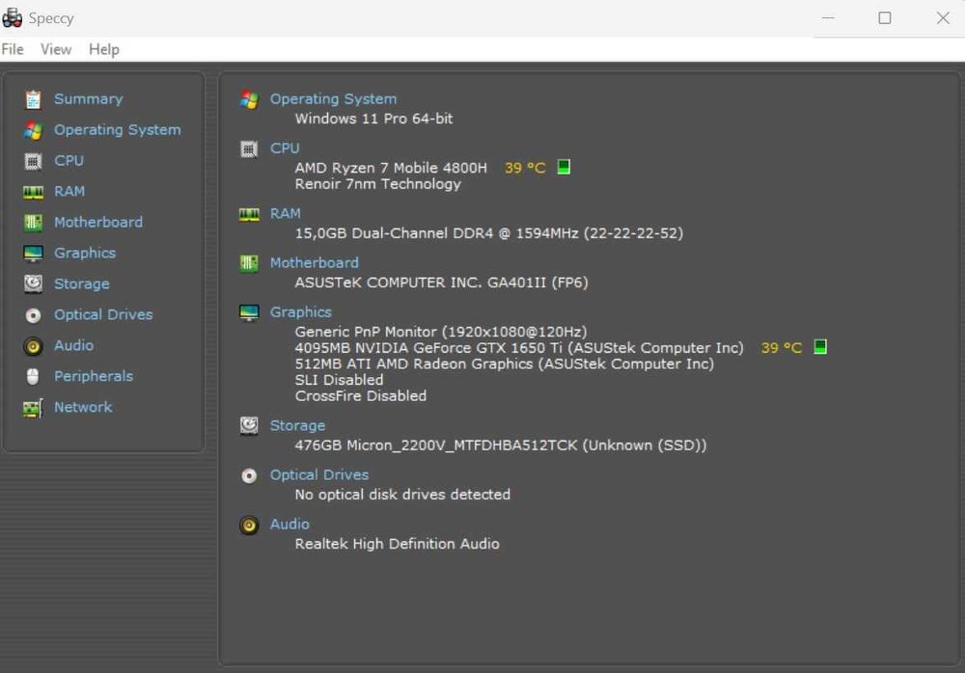Screen dimensions: 965x673
Task: Click the CPU chip icon in sidebar
Action: click(x=33, y=161)
